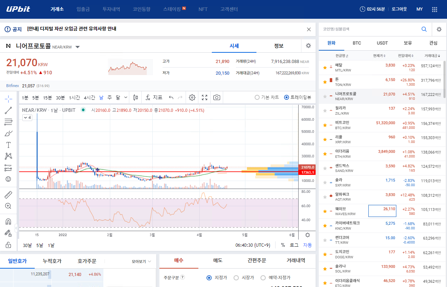447x287 pixels.
Task: Toggle favorite star for 메탈
Action: (325, 67)
